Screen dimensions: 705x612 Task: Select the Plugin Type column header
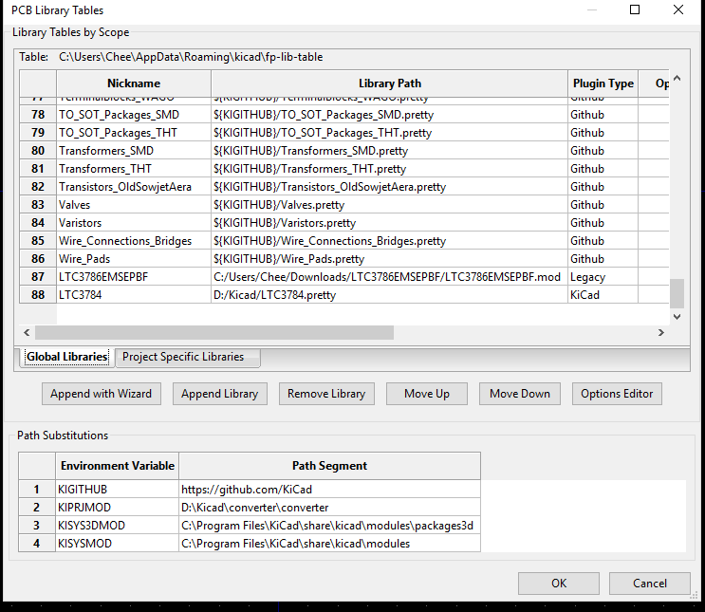click(x=603, y=83)
